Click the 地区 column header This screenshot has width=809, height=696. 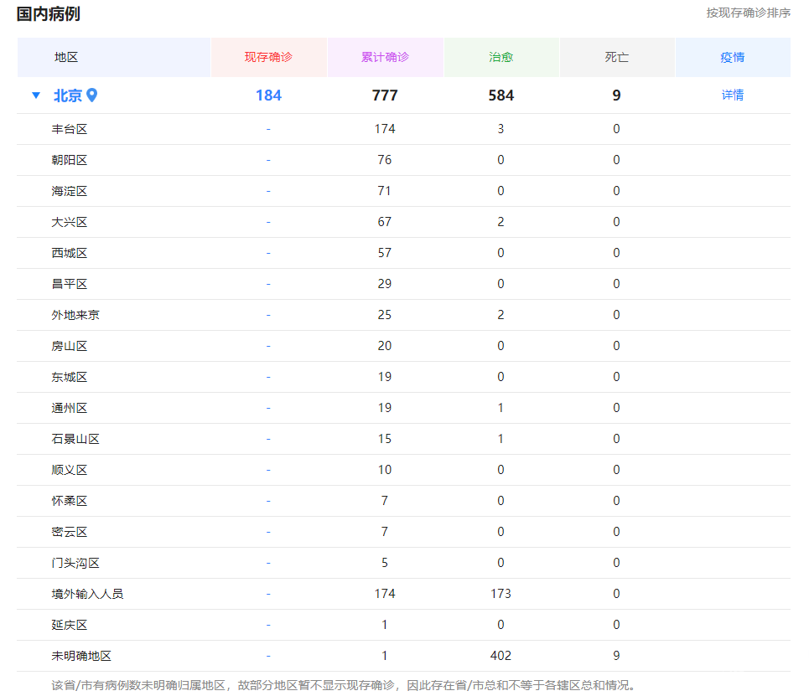click(x=66, y=58)
